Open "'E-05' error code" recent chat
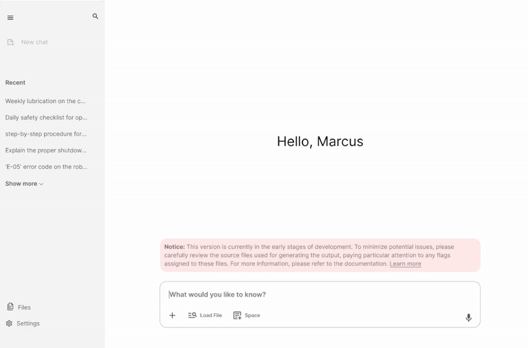528x348 pixels. (x=46, y=167)
